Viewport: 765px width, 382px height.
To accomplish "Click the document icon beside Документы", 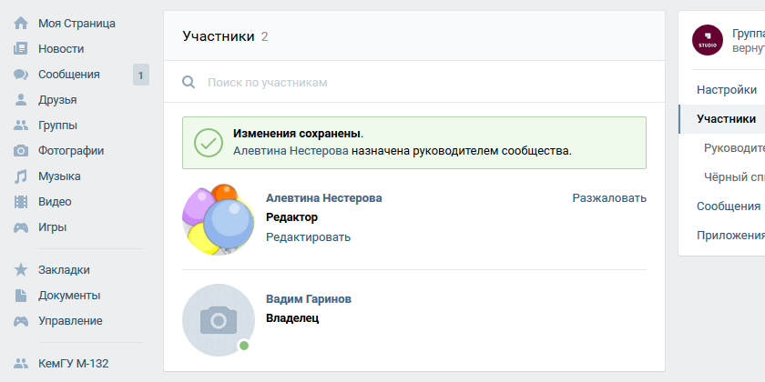I will (x=20, y=296).
